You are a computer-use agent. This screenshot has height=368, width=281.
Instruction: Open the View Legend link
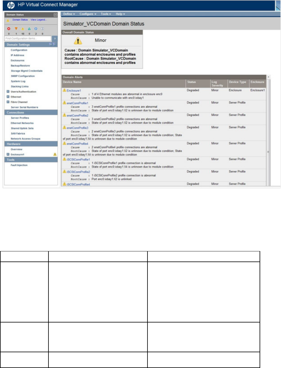coord(38,20)
